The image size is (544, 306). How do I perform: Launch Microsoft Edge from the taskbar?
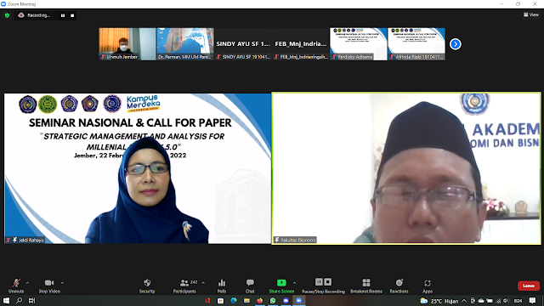click(234, 301)
